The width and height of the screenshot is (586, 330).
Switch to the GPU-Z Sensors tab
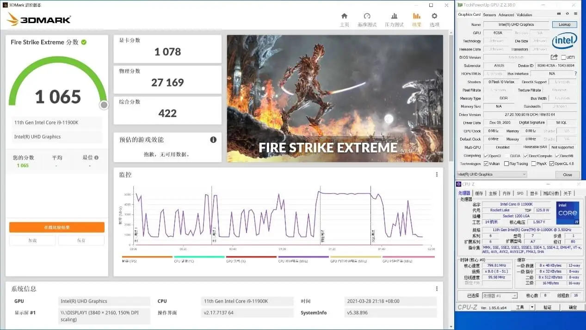489,15
